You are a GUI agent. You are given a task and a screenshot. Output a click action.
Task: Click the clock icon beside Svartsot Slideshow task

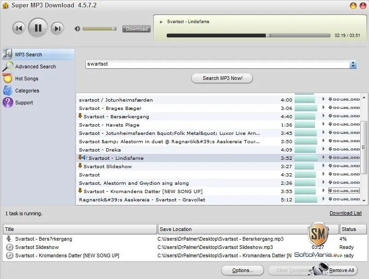(9, 247)
